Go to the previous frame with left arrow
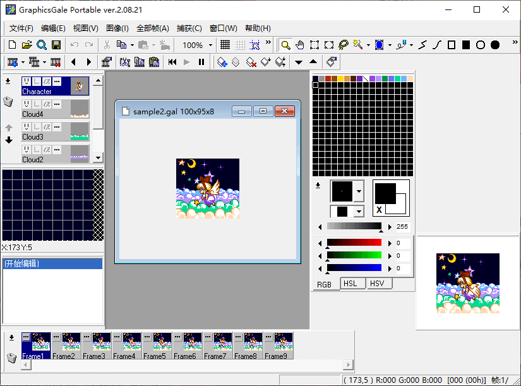 tap(74, 62)
